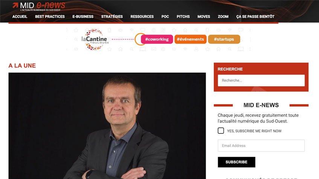Screen dimensions: 319x179
Task: Select the #événements tag badge
Action: [x=191, y=39]
